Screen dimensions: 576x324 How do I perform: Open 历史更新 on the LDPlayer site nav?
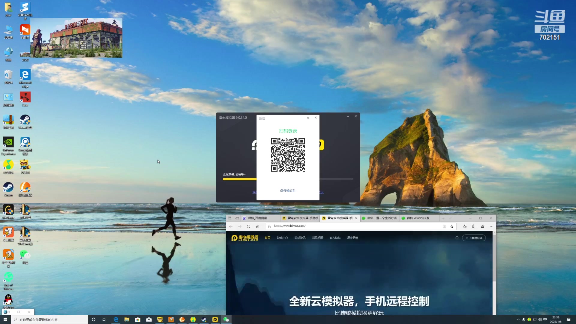352,238
